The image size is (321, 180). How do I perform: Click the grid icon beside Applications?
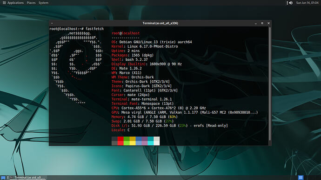click(4, 3)
